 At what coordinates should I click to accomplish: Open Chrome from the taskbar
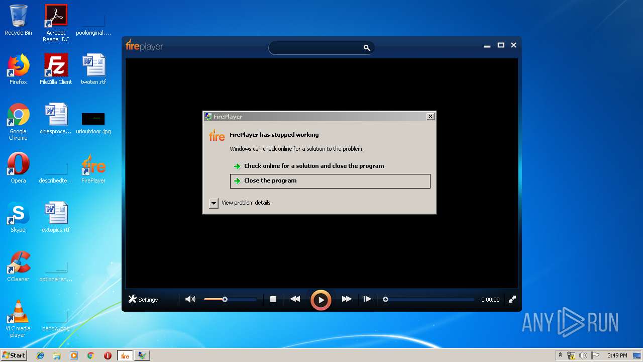[90, 355]
